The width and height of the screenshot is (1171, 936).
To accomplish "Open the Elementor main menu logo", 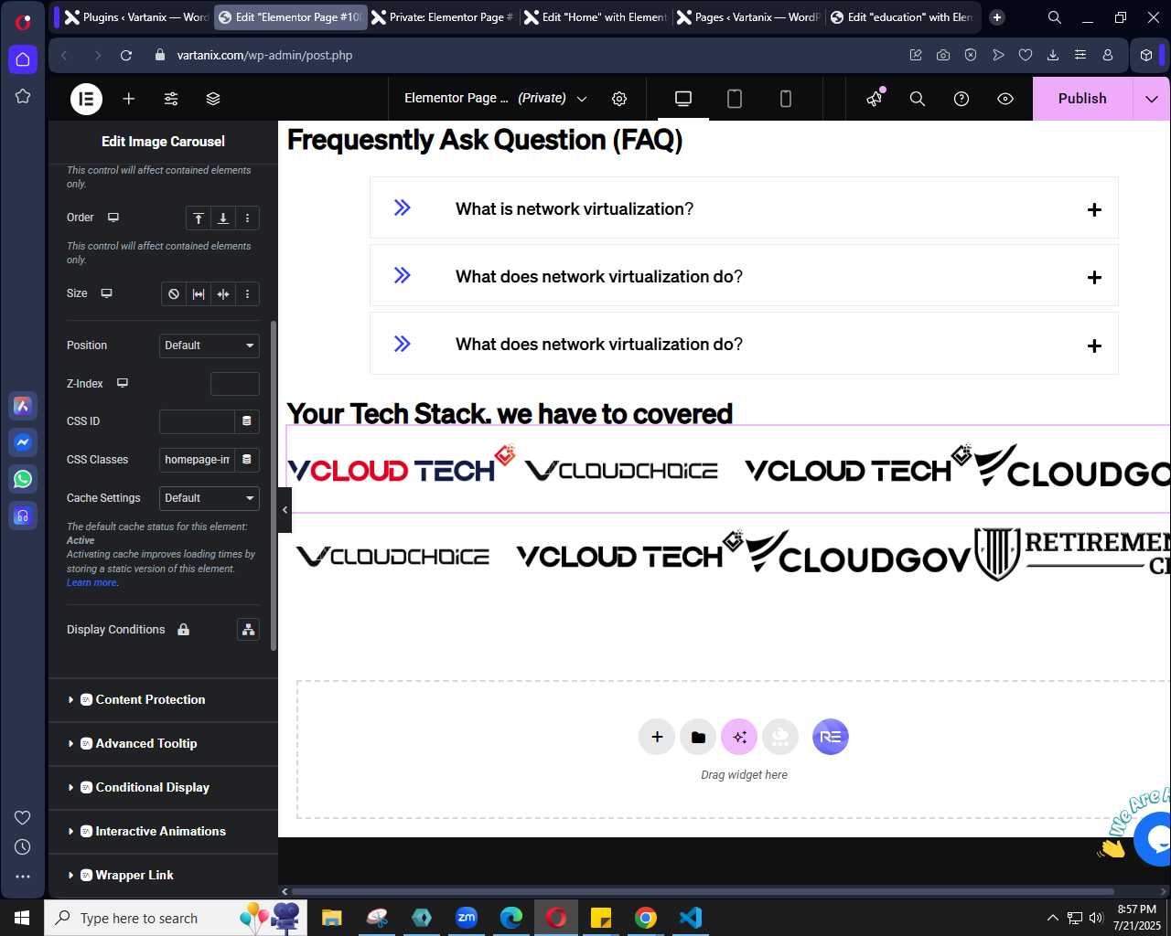I will coord(86,99).
